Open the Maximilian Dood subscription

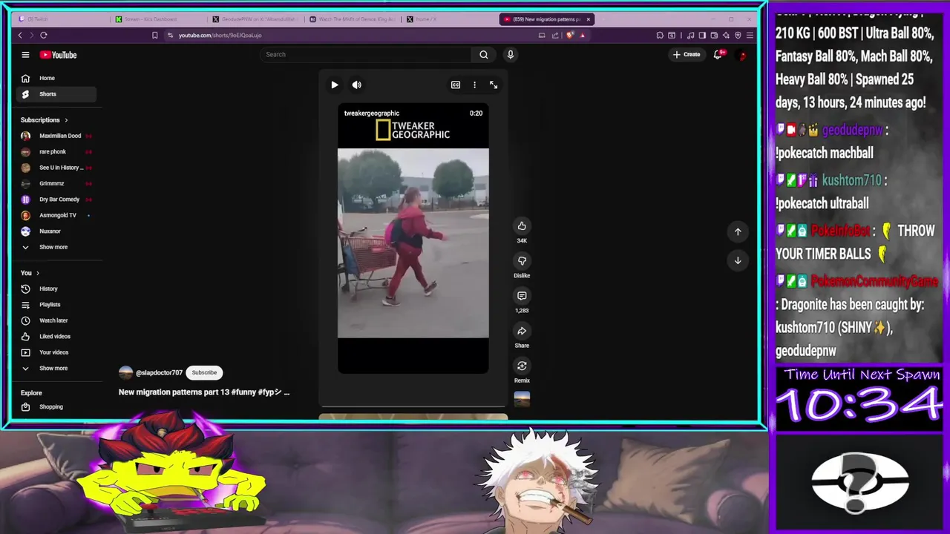56,136
